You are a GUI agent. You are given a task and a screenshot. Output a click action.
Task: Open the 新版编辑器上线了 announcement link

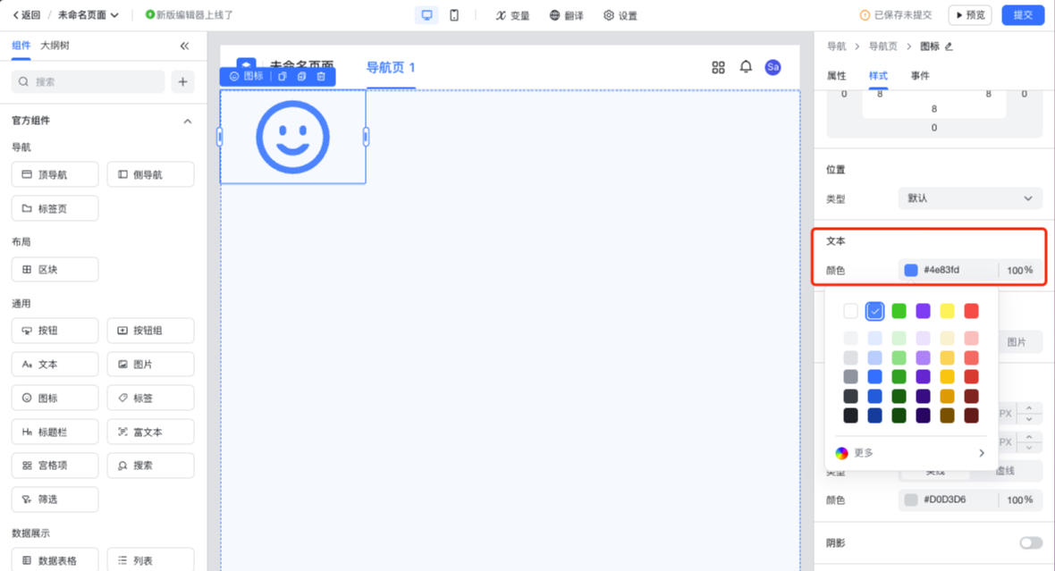[x=189, y=15]
